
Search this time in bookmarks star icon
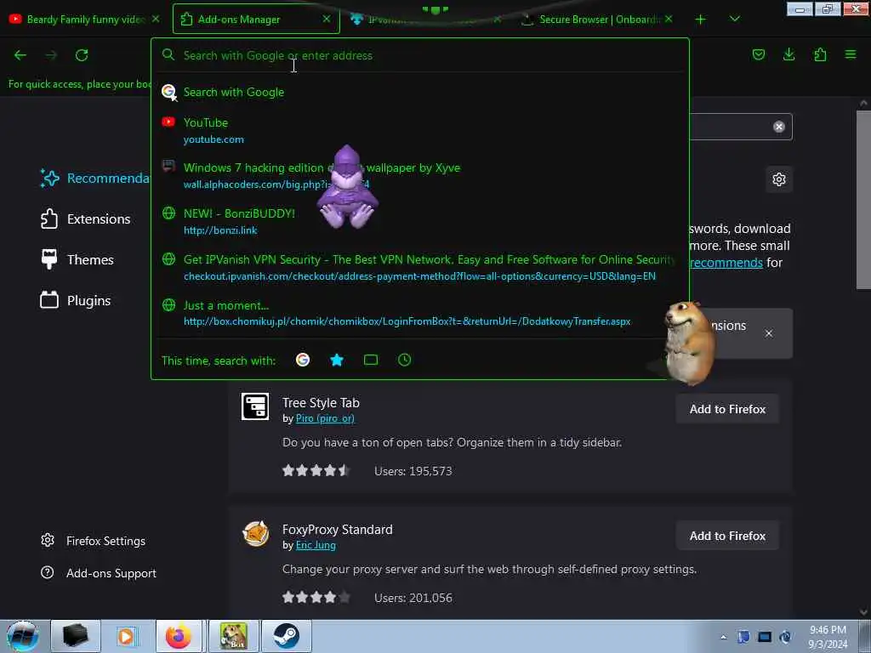point(337,360)
